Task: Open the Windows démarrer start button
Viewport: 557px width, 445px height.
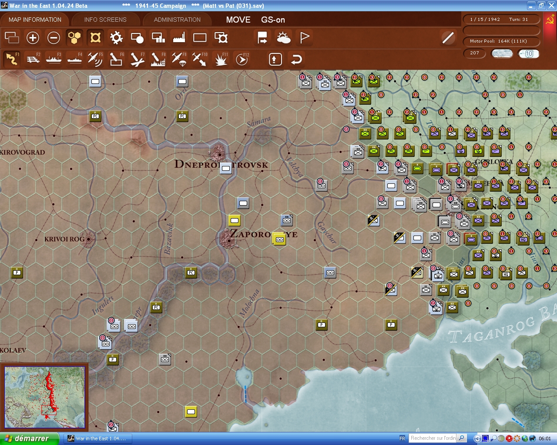Action: (29, 438)
